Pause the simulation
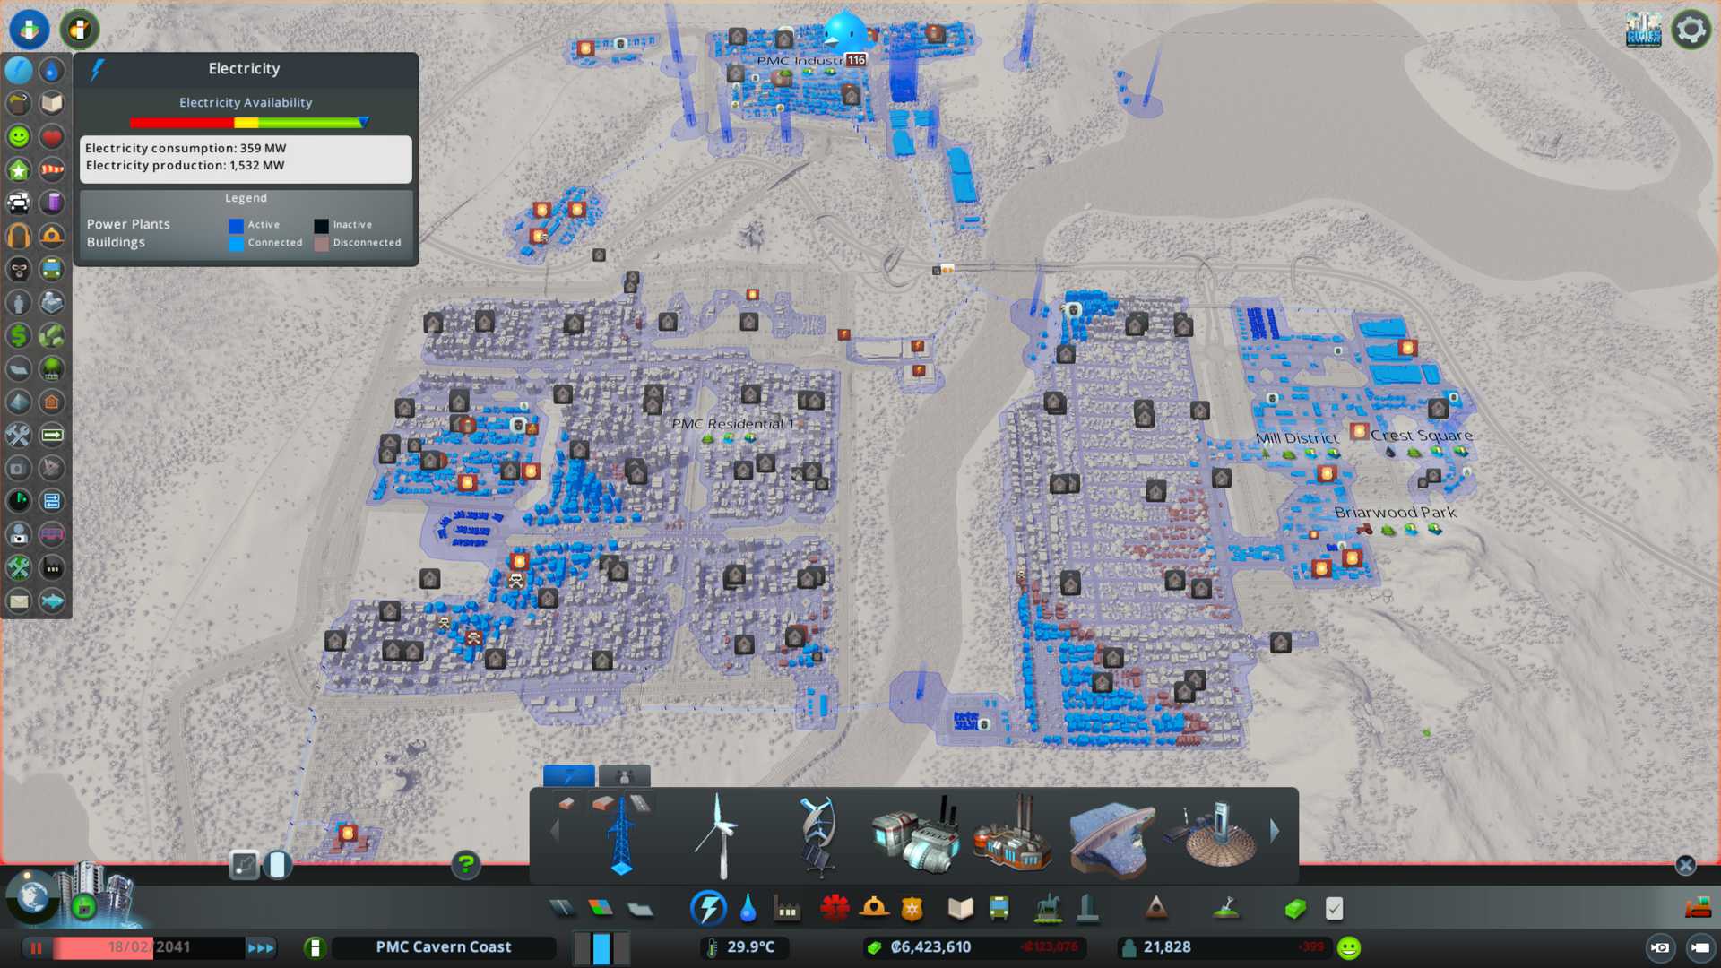The image size is (1721, 968). click(37, 947)
